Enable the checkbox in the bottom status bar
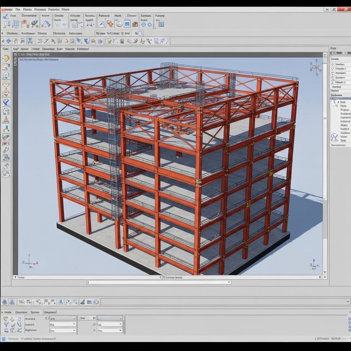This screenshot has width=351, height=351. [3, 338]
